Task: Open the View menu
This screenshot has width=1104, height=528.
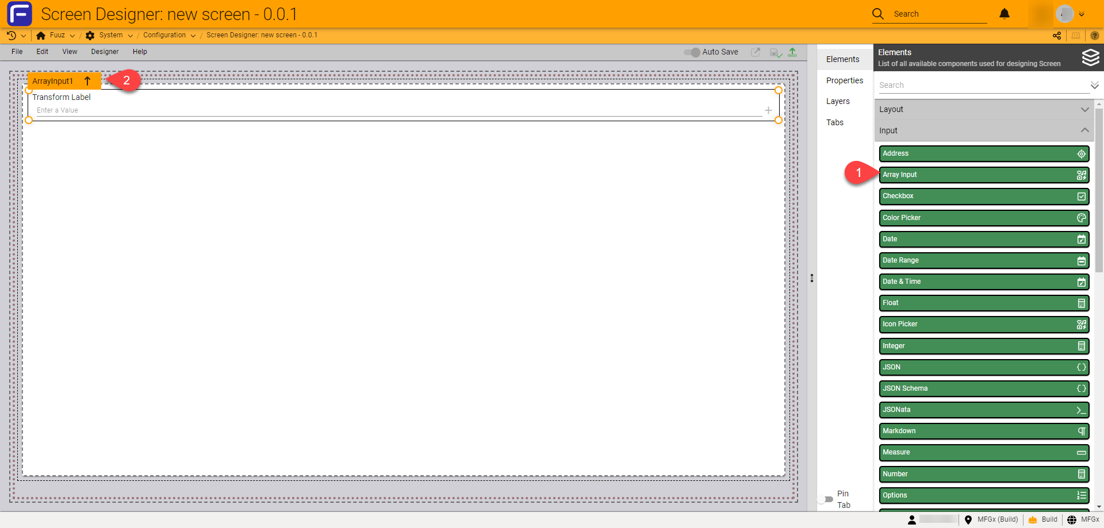Action: pos(70,52)
